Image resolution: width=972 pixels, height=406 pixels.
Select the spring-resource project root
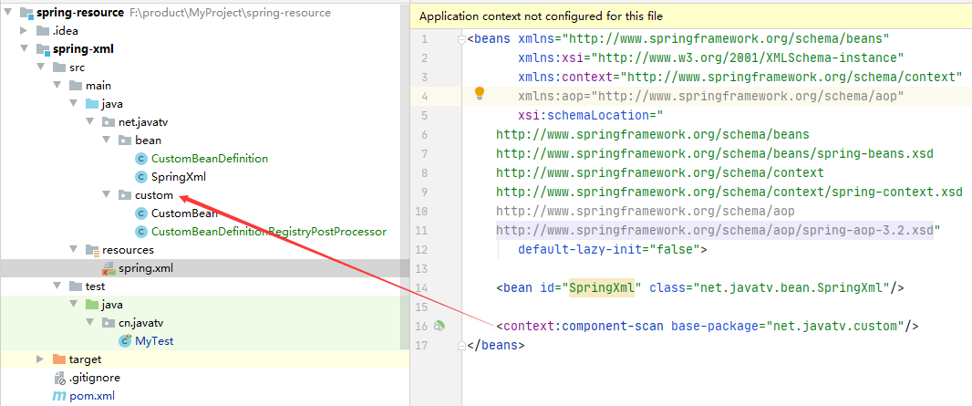[x=80, y=13]
